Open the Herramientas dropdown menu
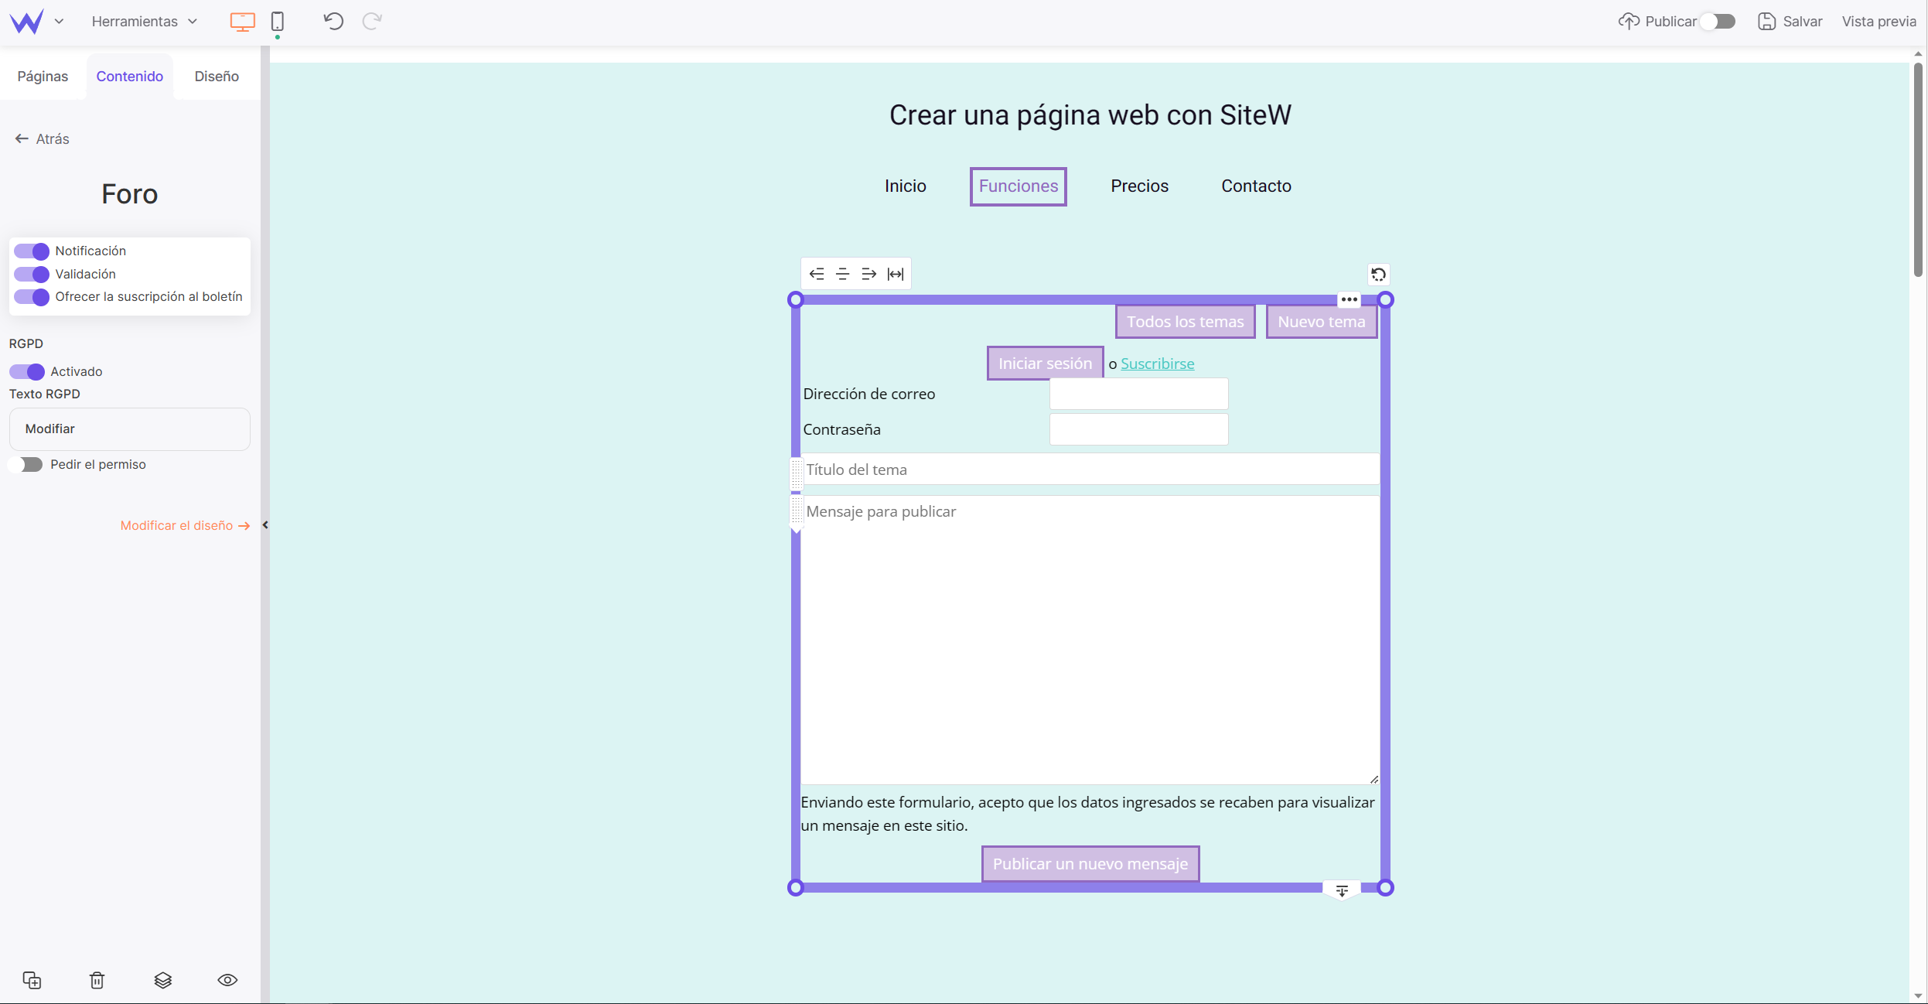 [x=145, y=22]
